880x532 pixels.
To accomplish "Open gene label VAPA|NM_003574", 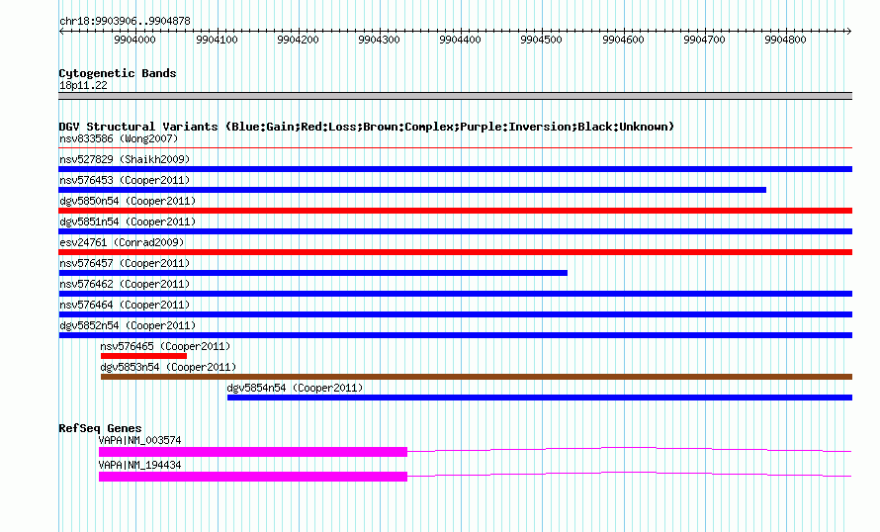I will click(x=139, y=440).
